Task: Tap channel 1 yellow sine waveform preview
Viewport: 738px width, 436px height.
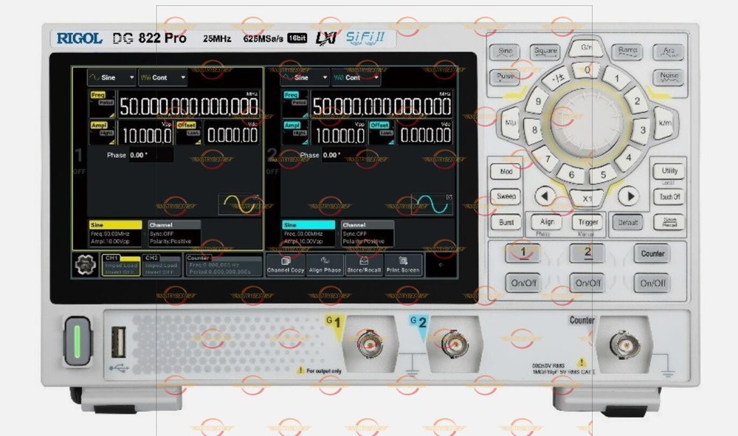Action: pyautogui.click(x=238, y=204)
